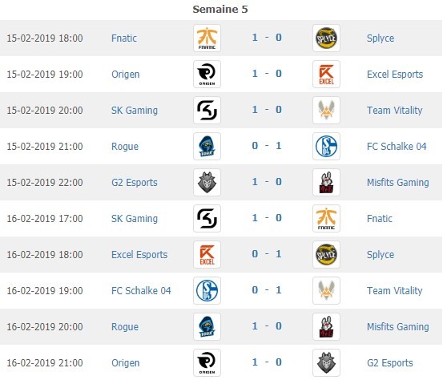Click the Team Vitality logo in the 15-02 20:00 match
The image size is (443, 380).
click(x=326, y=111)
